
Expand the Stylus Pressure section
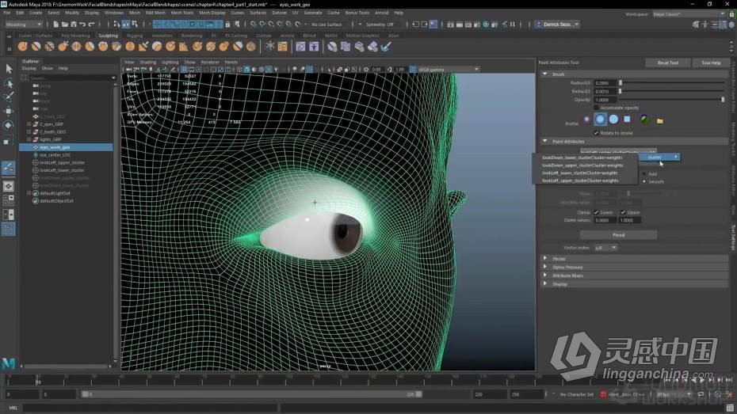[544, 267]
